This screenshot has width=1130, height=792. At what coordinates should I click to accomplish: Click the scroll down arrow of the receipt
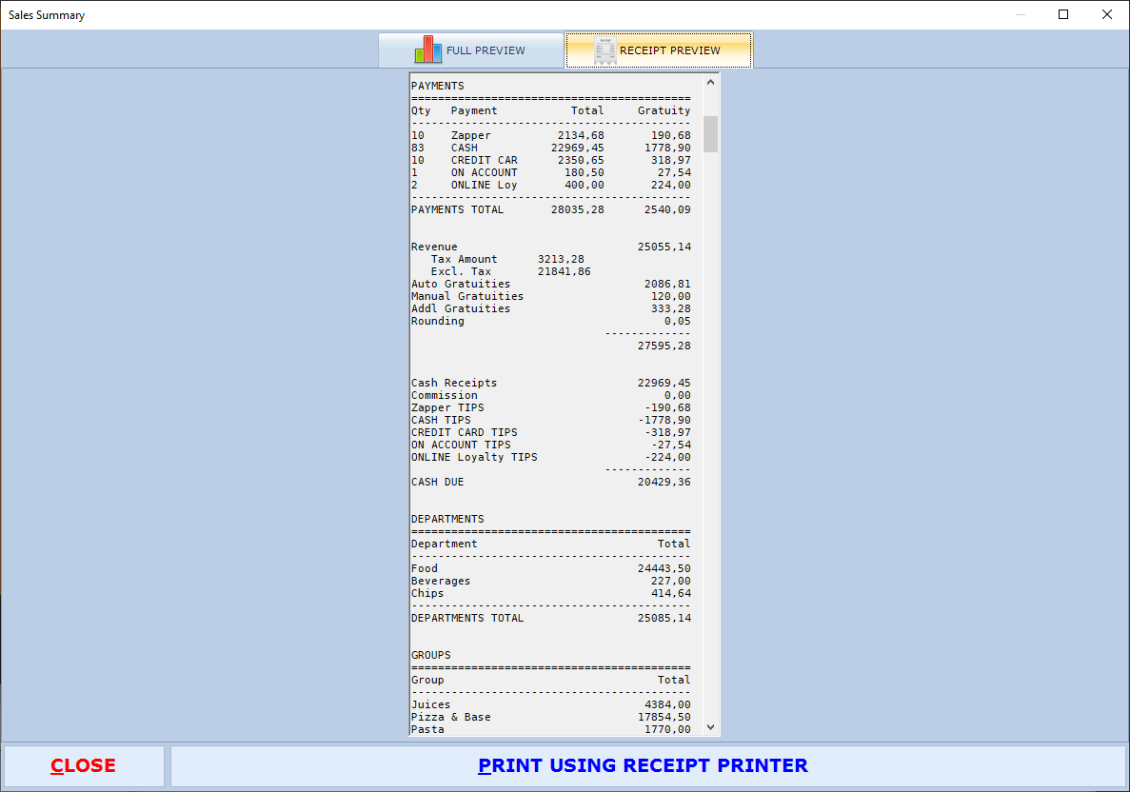tap(710, 727)
